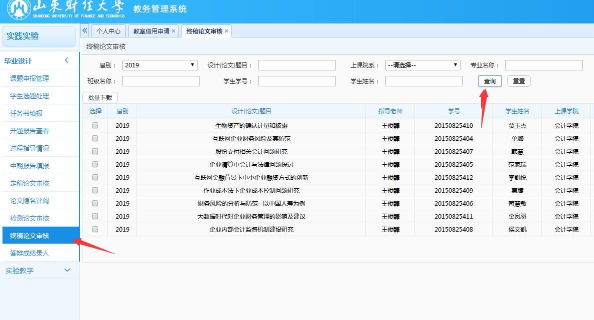This screenshot has height=320, width=594.
Task: Collapse the 毕业设计 section chevron
Action: coord(66,61)
